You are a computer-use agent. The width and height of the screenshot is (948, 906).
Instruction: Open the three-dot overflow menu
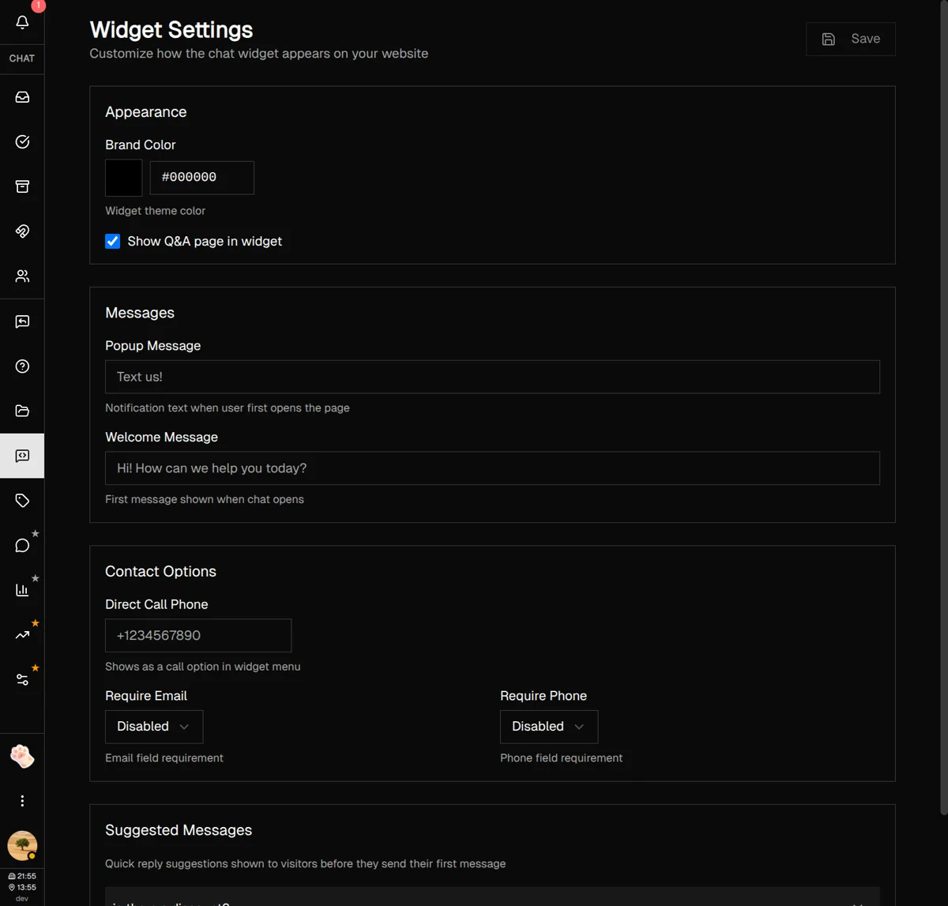(x=22, y=800)
